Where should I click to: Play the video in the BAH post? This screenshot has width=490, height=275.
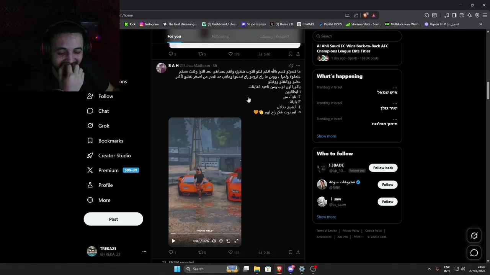coord(173,241)
